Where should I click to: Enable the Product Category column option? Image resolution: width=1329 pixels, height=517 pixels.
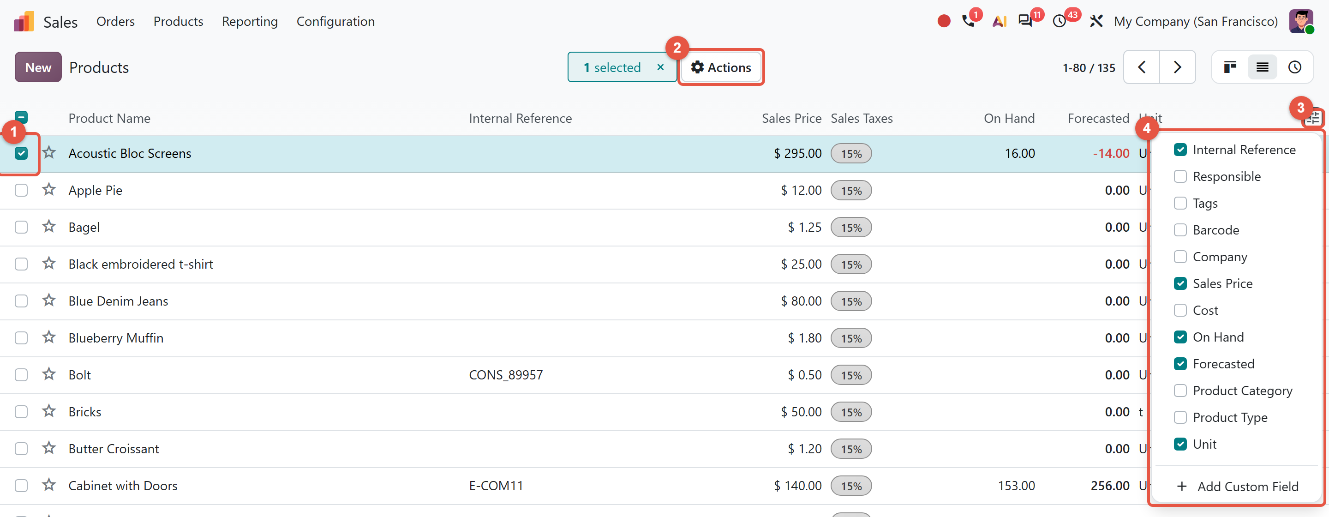coord(1180,391)
